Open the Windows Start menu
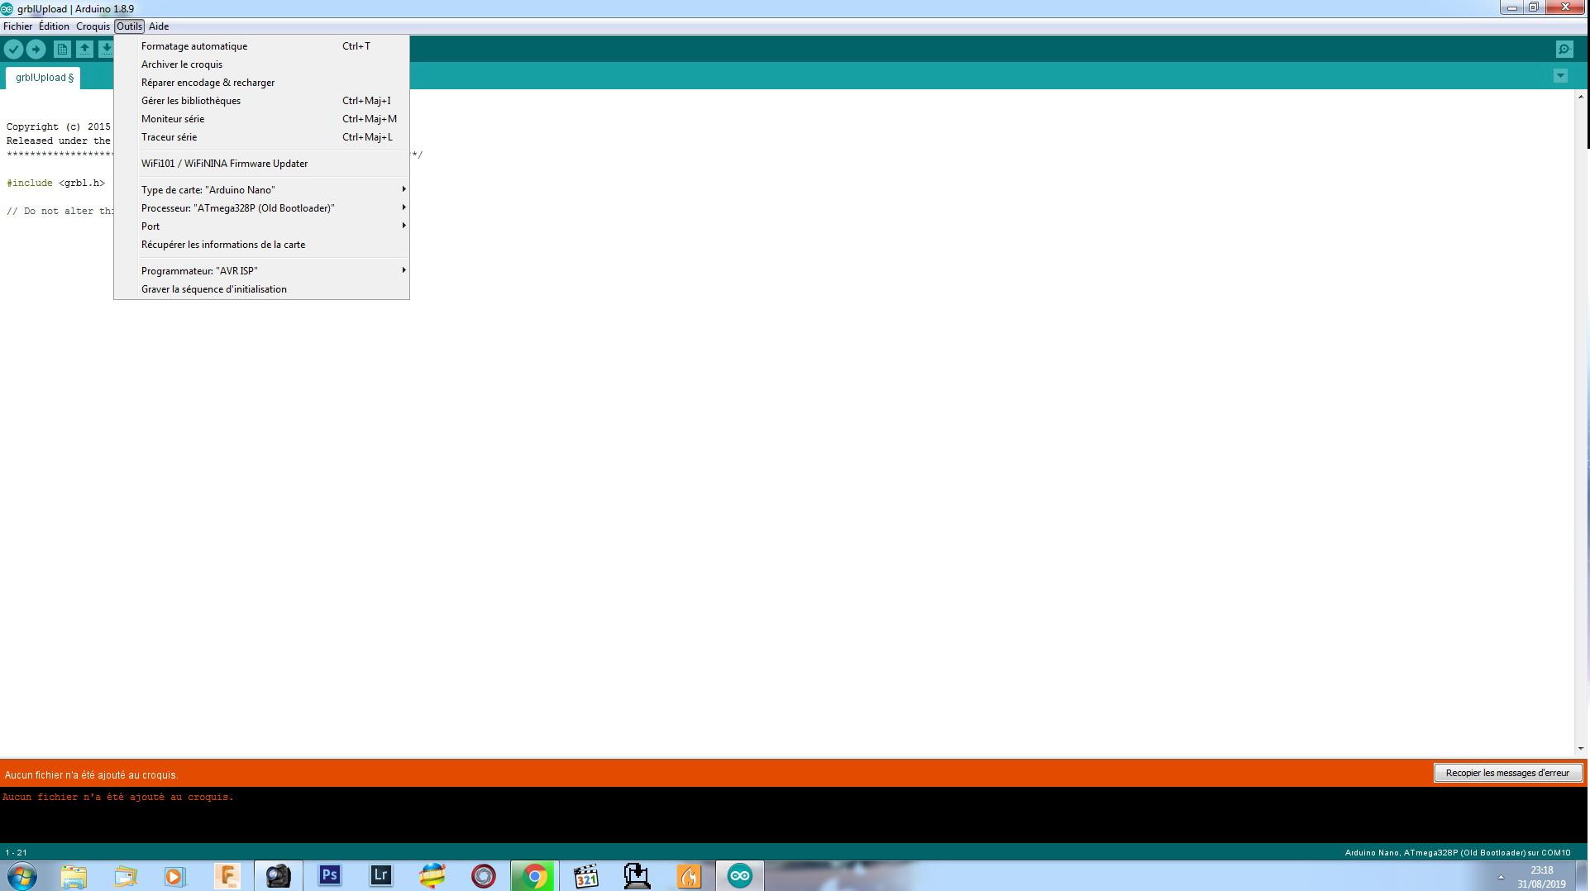The image size is (1590, 891). (22, 875)
